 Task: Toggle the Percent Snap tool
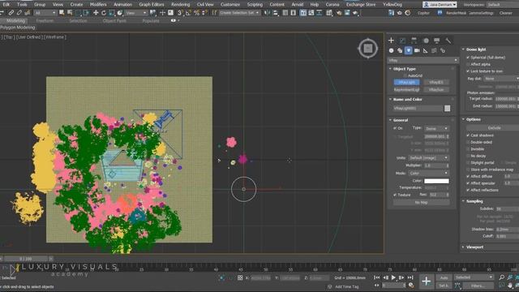(x=196, y=13)
